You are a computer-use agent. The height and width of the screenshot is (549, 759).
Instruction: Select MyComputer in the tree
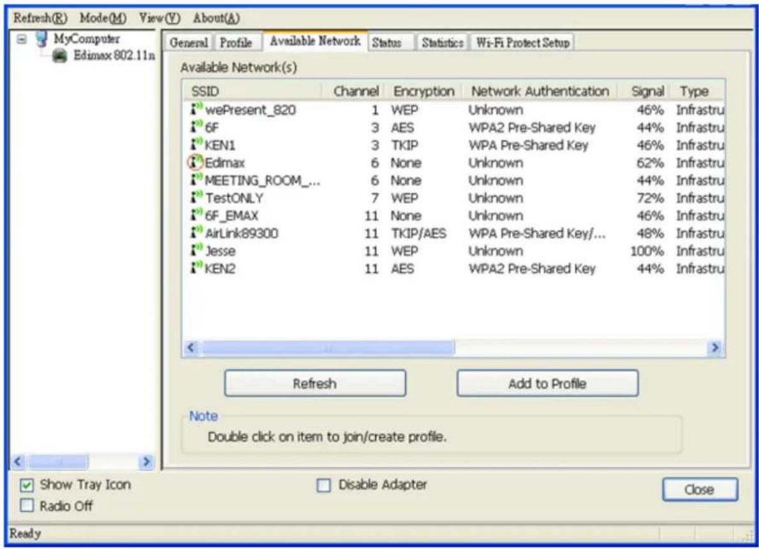[x=86, y=39]
